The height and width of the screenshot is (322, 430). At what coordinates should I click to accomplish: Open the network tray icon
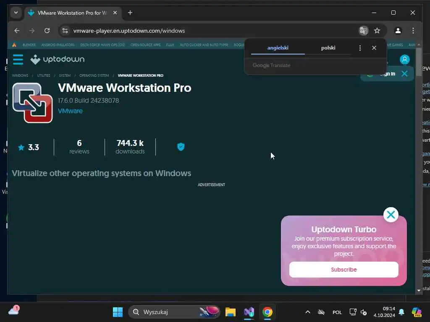tap(353, 312)
